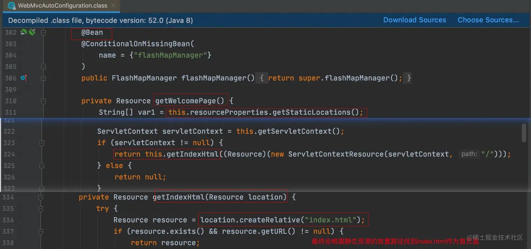The width and height of the screenshot is (531, 249).
Task: Click the "flashMapManager" string literal
Action: [171, 55]
